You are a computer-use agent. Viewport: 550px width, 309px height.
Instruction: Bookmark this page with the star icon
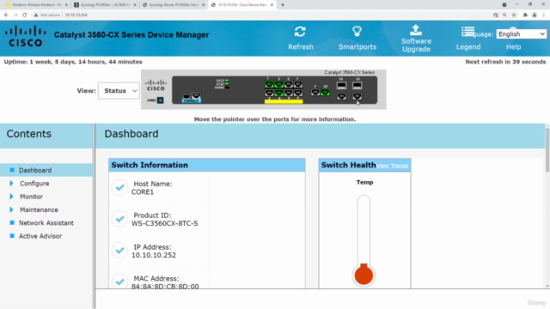click(514, 15)
